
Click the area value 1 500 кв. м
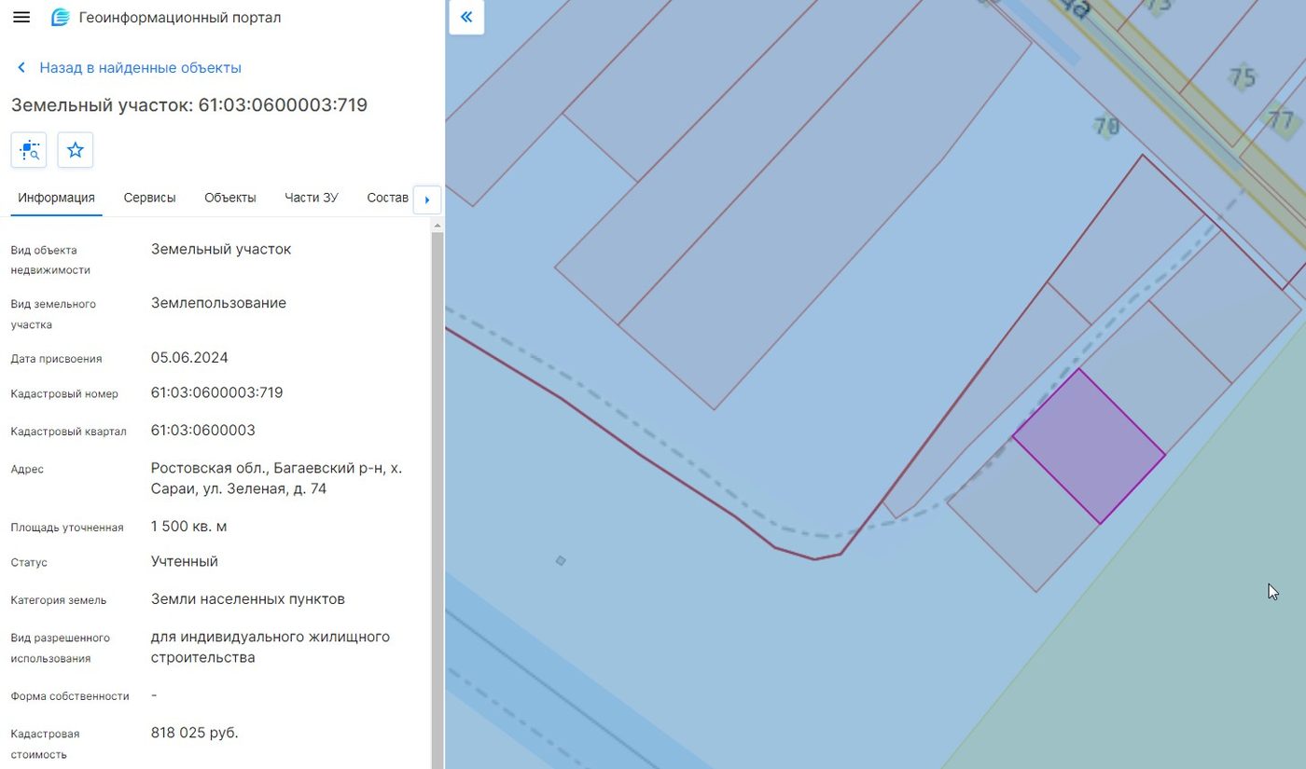189,527
